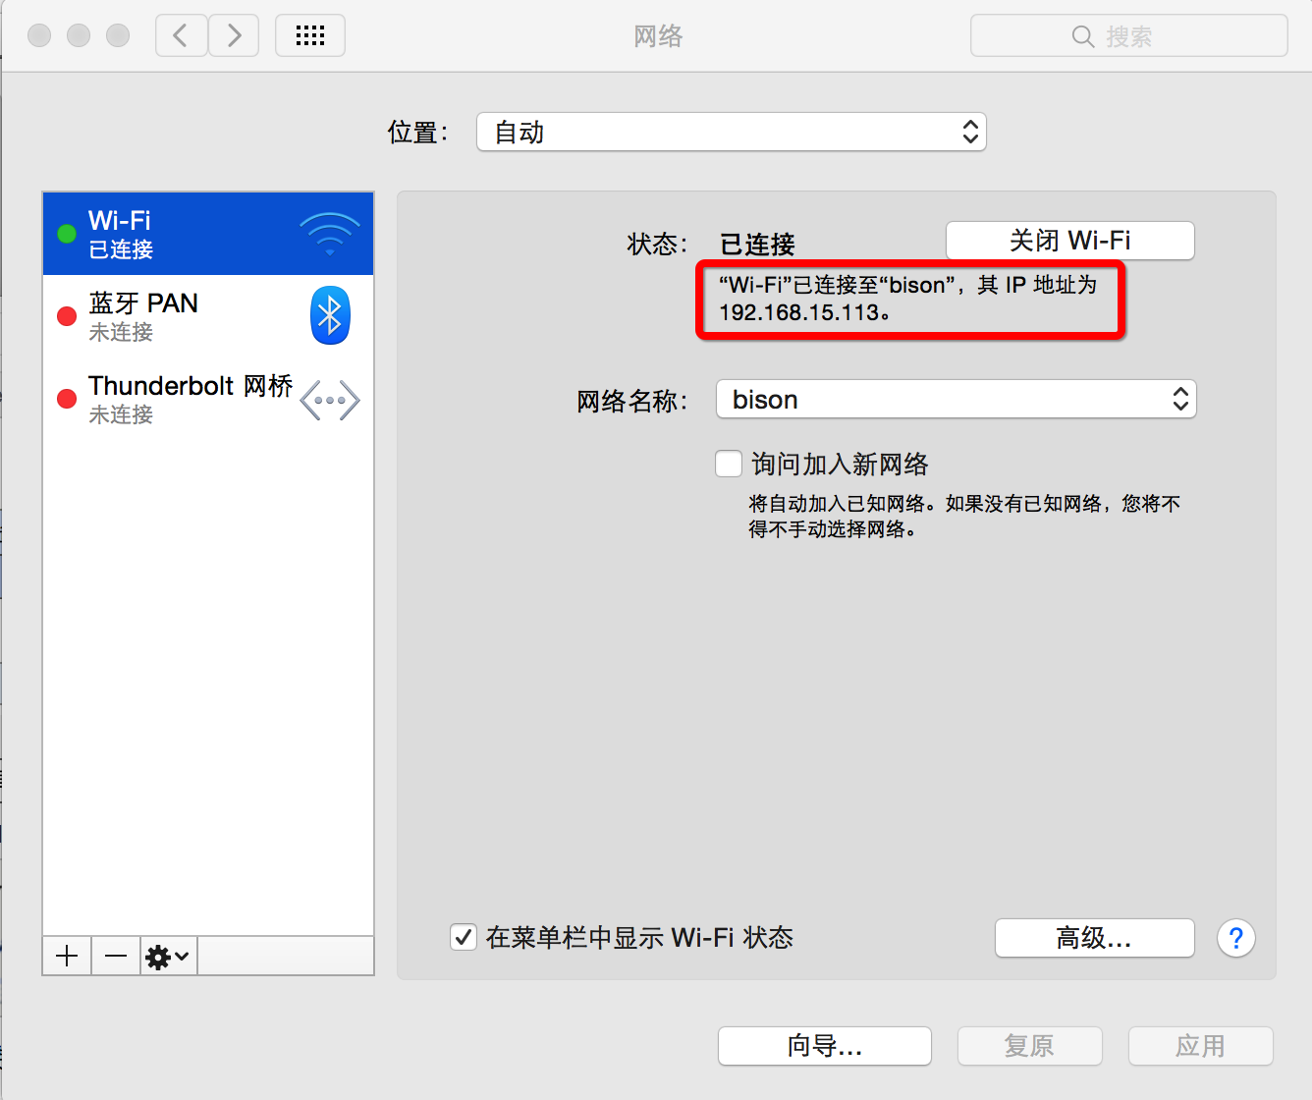Click the red status dot beside 蓝牙 PAN

click(67, 316)
